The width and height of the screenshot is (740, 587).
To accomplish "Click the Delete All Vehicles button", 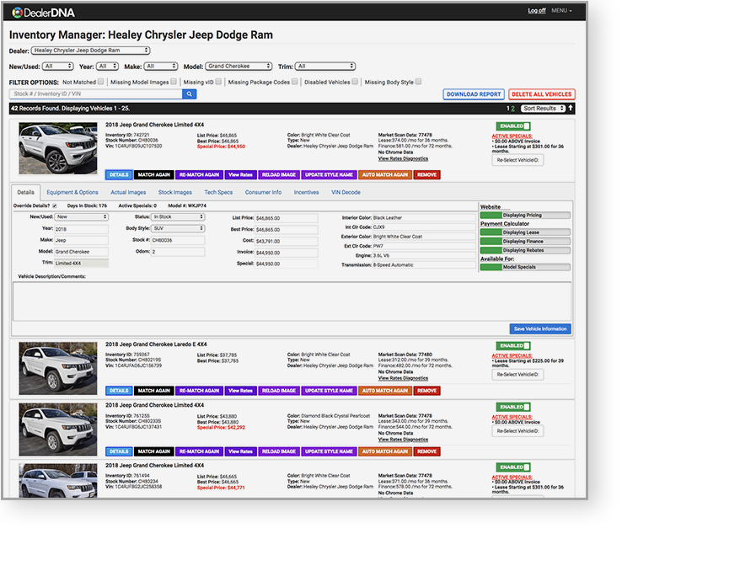I will point(542,94).
